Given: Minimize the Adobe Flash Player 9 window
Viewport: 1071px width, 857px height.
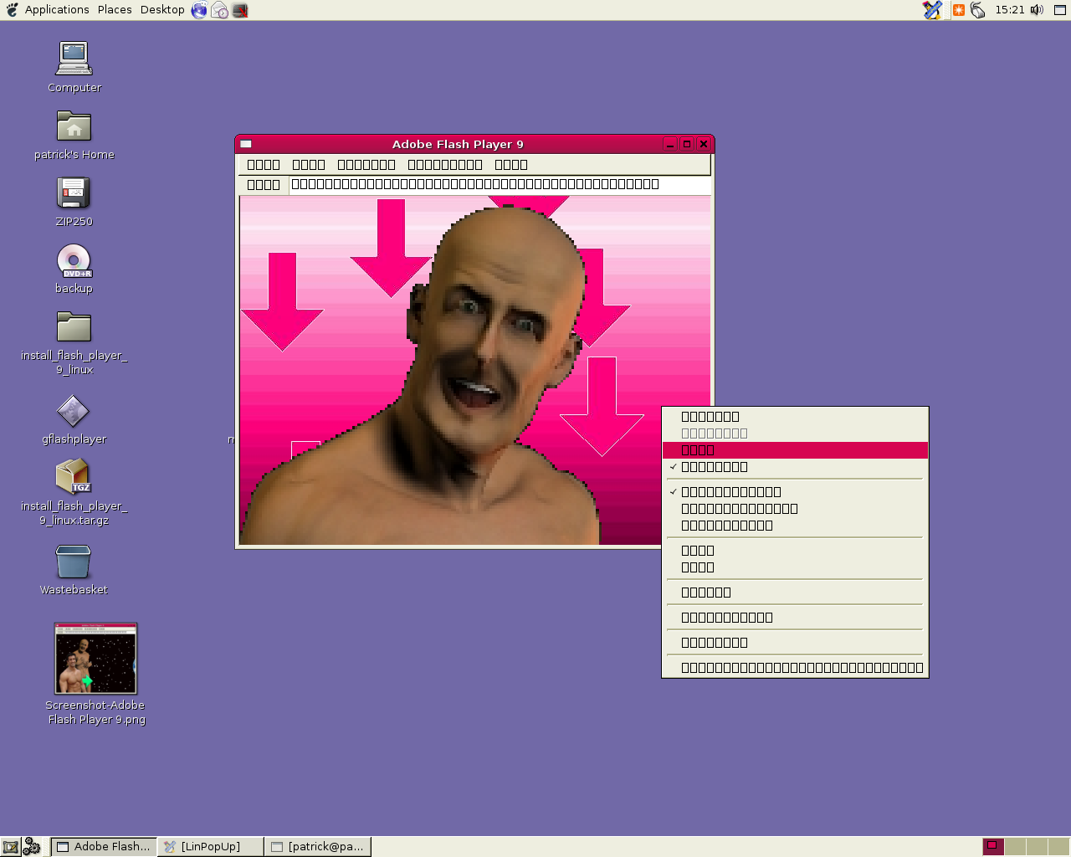Looking at the screenshot, I should (x=670, y=144).
